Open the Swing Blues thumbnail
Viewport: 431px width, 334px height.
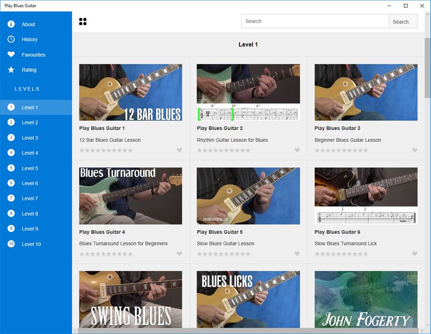pos(130,299)
